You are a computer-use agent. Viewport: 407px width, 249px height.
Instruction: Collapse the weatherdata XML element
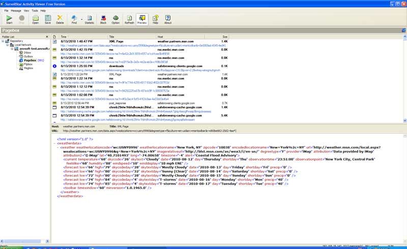tap(54, 143)
